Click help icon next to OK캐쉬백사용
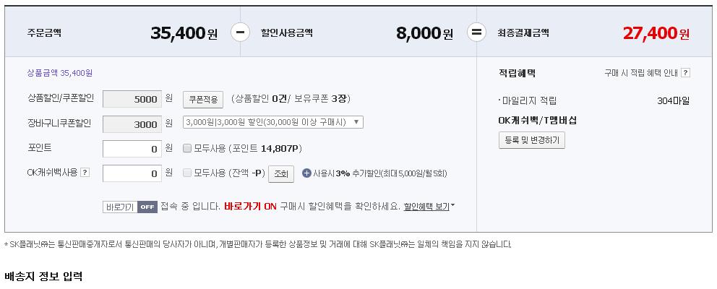 85,173
